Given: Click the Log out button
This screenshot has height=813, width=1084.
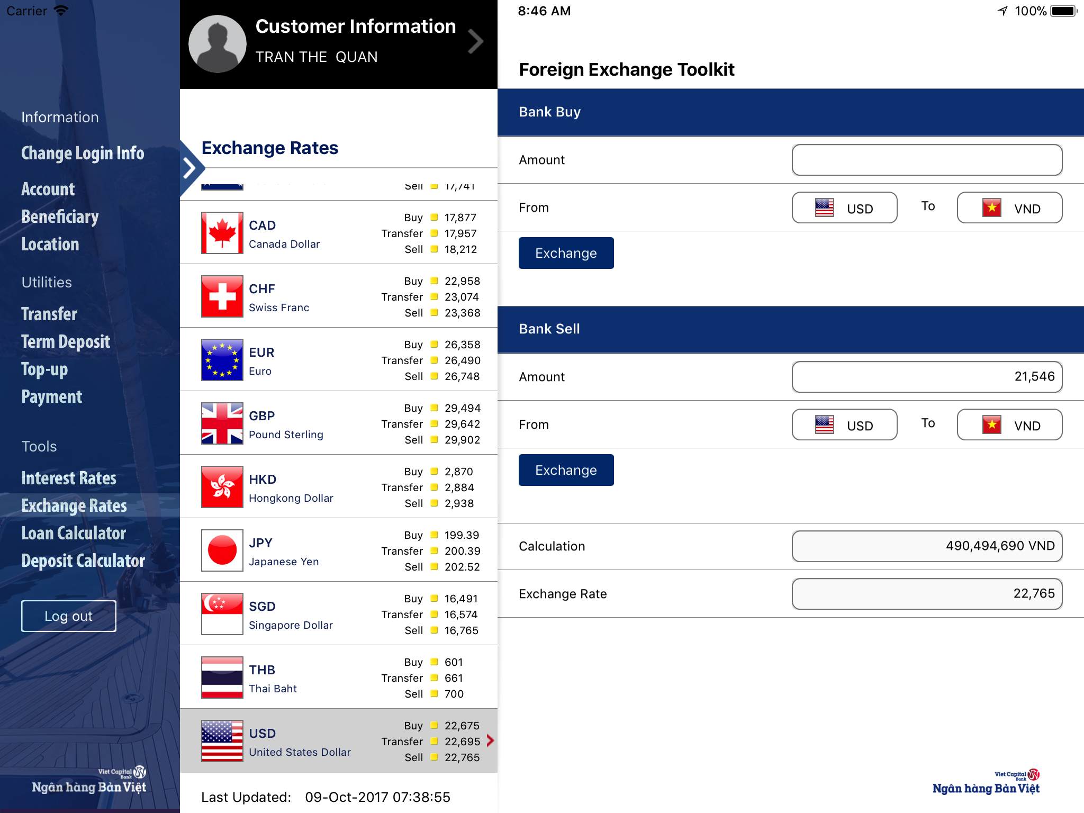Looking at the screenshot, I should pyautogui.click(x=69, y=616).
